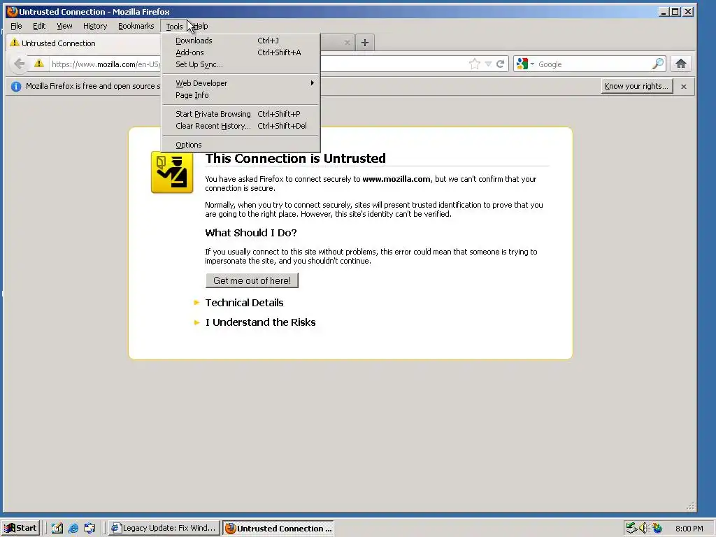Image resolution: width=716 pixels, height=537 pixels.
Task: Open a new tab with the plus button
Action: click(x=364, y=43)
